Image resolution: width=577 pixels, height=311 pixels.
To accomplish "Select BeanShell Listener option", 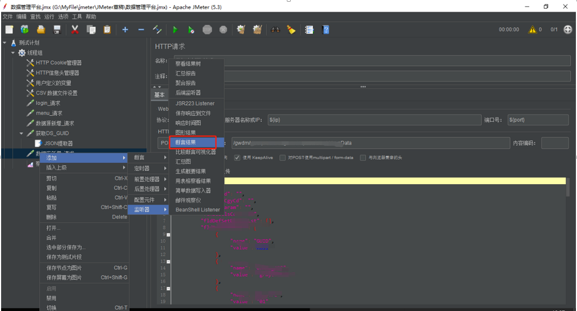I will (x=196, y=210).
